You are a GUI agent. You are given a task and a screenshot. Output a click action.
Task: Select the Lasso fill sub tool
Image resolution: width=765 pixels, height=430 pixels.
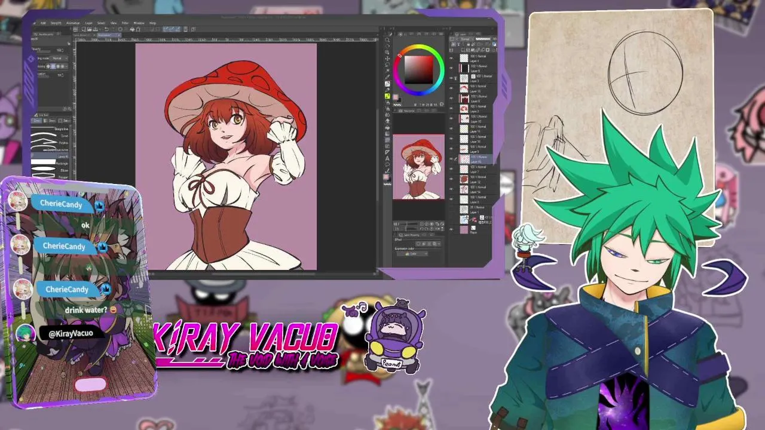point(51,156)
